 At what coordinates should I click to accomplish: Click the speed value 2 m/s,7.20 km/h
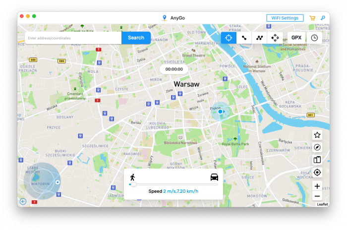click(180, 191)
